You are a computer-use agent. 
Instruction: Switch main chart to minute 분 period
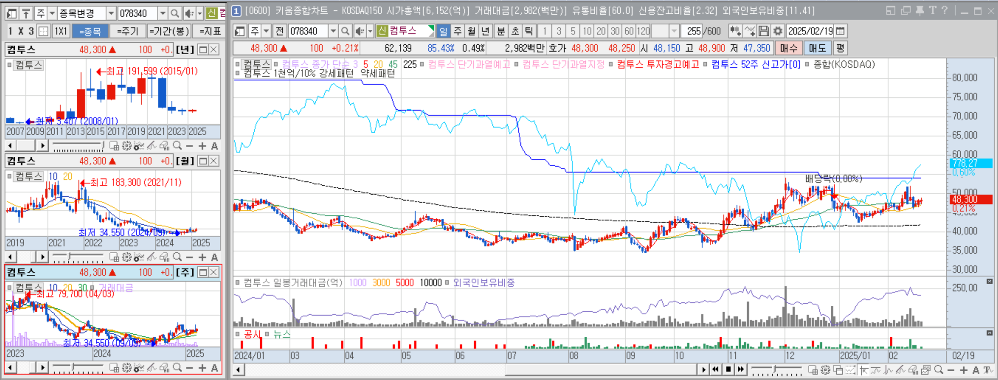(x=501, y=31)
